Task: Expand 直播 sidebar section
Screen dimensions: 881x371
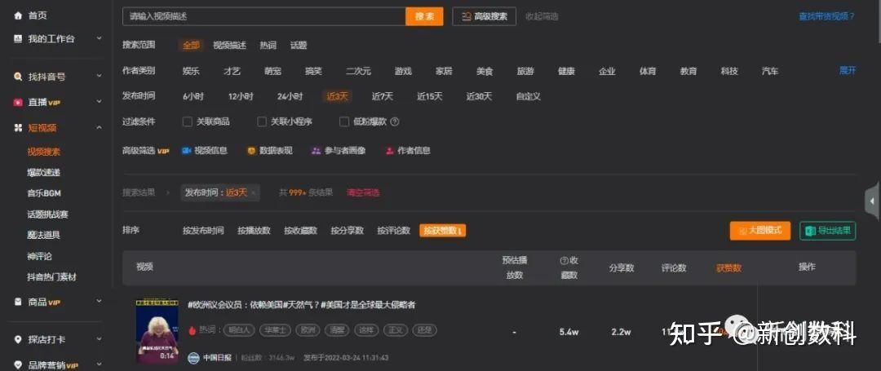Action: 100,102
